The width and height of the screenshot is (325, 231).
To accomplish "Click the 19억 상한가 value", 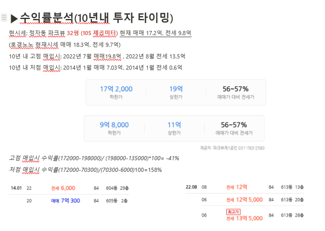I will pyautogui.click(x=176, y=89).
